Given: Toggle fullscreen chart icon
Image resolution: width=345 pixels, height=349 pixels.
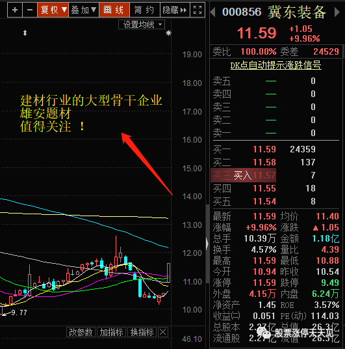Looking at the screenshot, I should (198, 10).
